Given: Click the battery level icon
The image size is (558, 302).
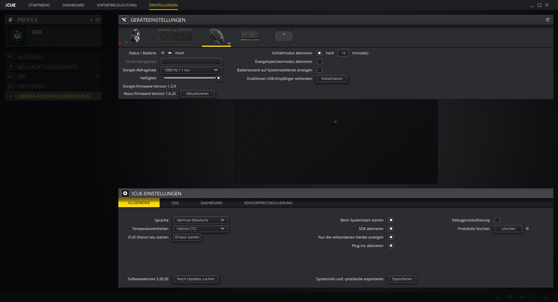Looking at the screenshot, I should (x=170, y=53).
